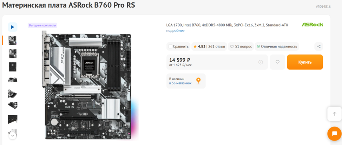Screen dimensions: 342x145
Task: Open the chat support bubble
Action: coord(334,134)
